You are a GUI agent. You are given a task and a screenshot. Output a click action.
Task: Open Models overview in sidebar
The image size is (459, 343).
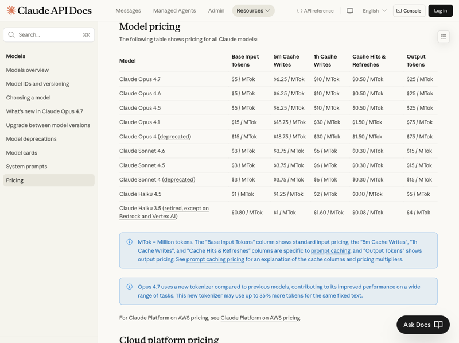(28, 70)
